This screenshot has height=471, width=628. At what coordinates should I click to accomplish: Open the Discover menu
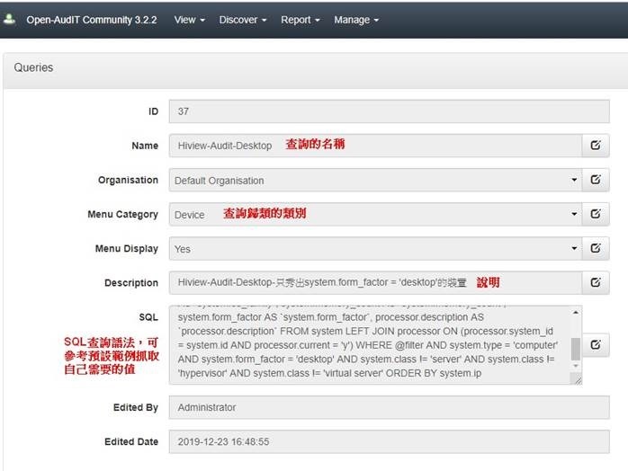(242, 20)
